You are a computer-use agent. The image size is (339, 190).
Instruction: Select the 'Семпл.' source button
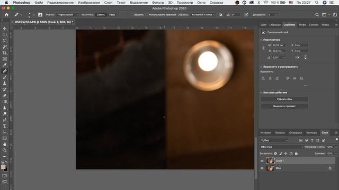coord(101,15)
